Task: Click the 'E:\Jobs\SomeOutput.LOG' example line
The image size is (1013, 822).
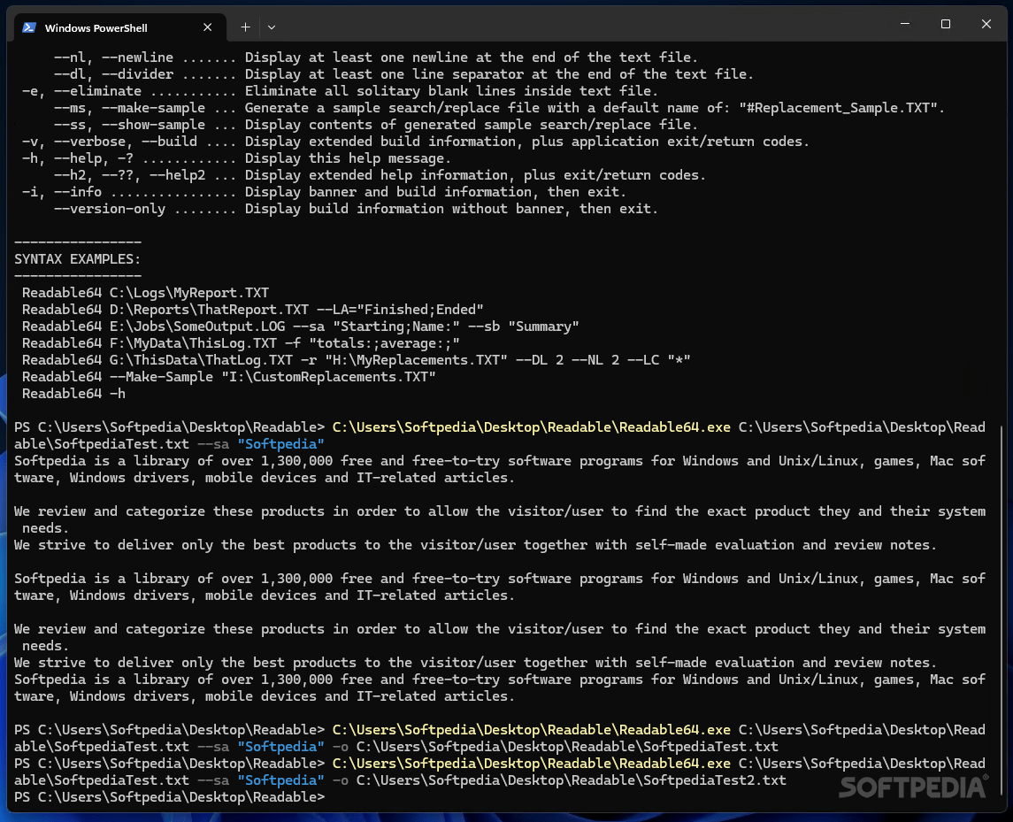Action: (301, 326)
